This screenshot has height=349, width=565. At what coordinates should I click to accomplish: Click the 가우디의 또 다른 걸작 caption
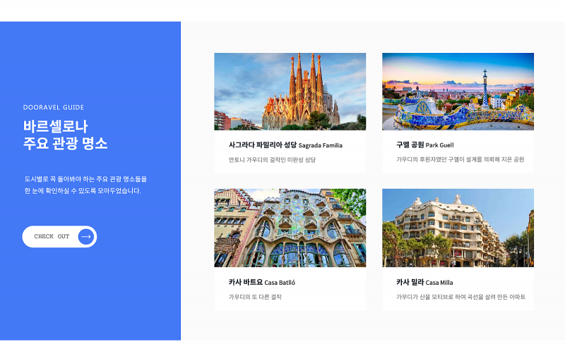tap(255, 297)
